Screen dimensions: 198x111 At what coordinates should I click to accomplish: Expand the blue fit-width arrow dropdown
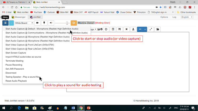(x=145, y=29)
